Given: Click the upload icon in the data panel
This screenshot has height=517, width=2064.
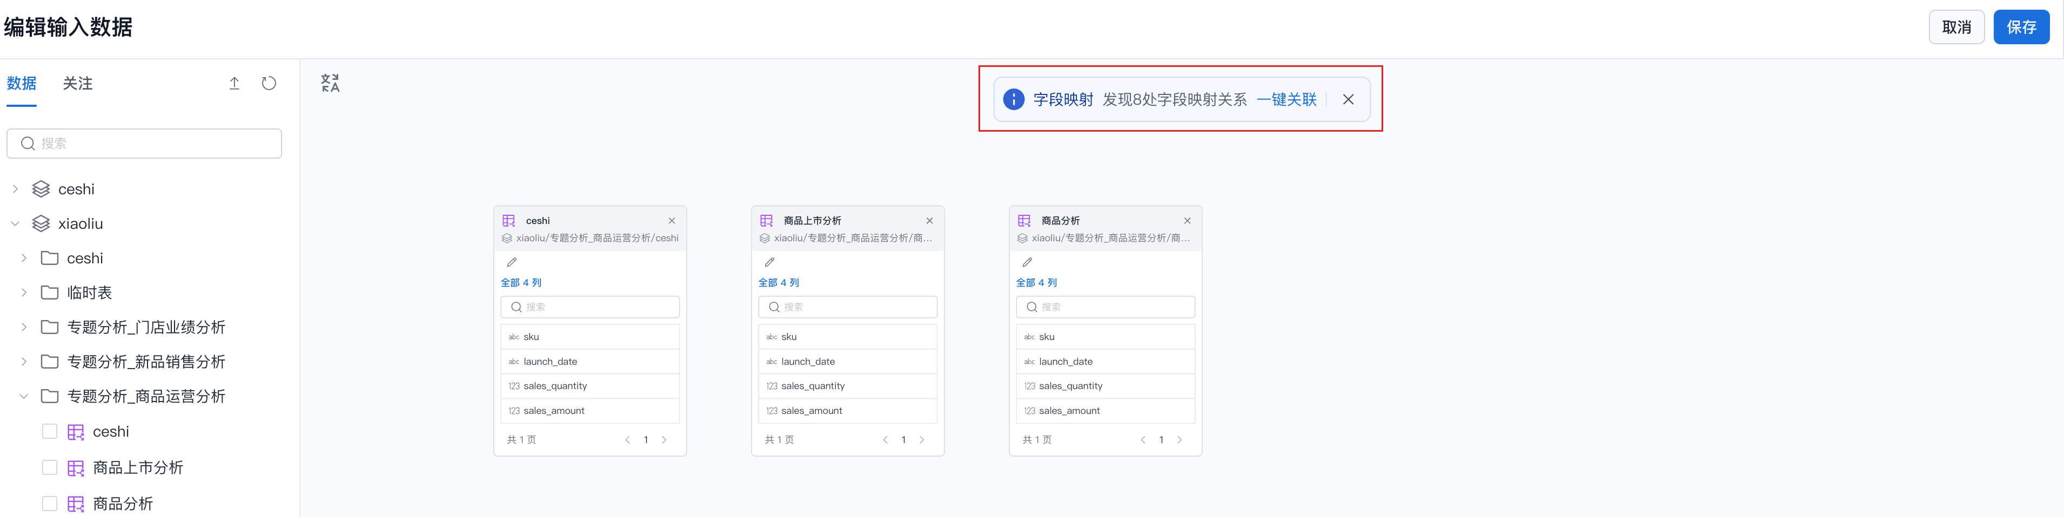Looking at the screenshot, I should pyautogui.click(x=234, y=83).
